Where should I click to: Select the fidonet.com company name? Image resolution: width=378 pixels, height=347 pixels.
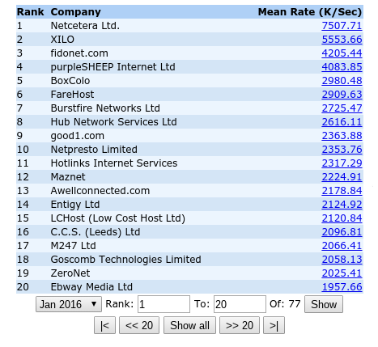(x=79, y=53)
